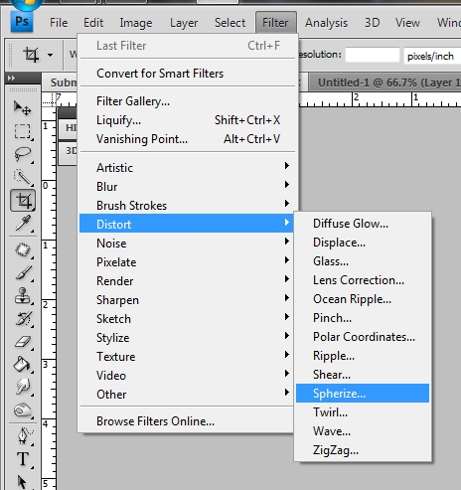Image resolution: width=461 pixels, height=490 pixels.
Task: Choose Convert for Smart Filters
Action: [x=187, y=74]
